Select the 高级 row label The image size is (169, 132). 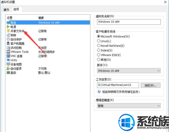[x=13, y=73]
